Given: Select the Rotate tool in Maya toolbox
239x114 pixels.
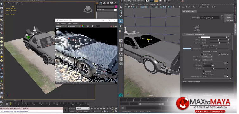Looking at the screenshot, I should 121,26.
